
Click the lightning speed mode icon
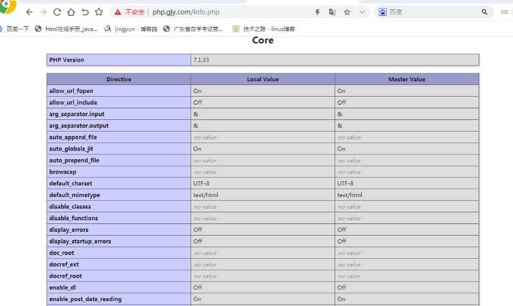(317, 12)
